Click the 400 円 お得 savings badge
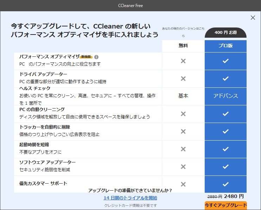Image resolution: width=261 pixels, height=210 pixels. (225, 32)
